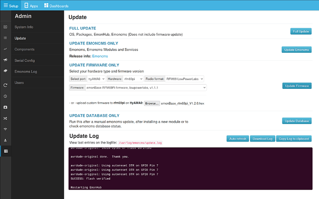319x199 pixels.
Task: Click the Update Emoncms button
Action: point(296,50)
